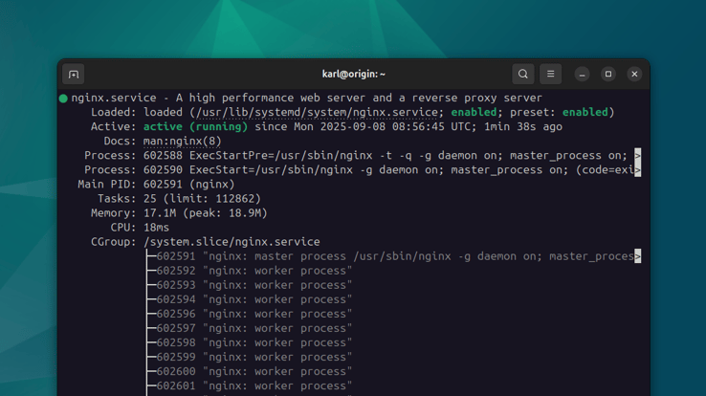The image size is (706, 396).
Task: Maximize the terminal window
Action: (608, 75)
